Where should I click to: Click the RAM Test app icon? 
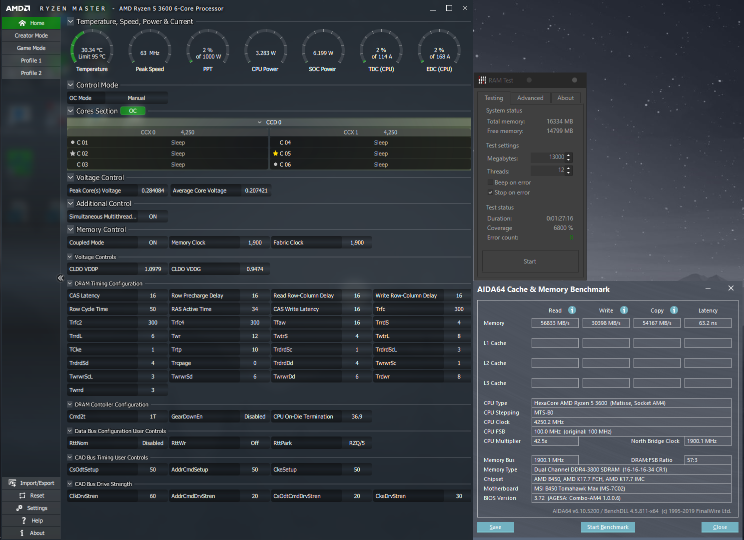(482, 80)
